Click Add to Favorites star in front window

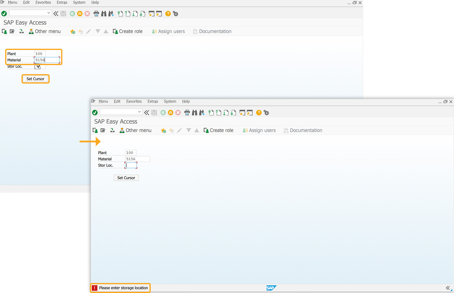[x=163, y=130]
